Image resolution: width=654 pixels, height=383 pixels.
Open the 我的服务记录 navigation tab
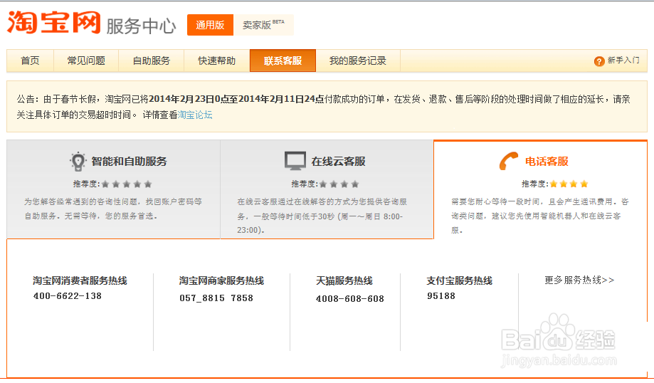click(x=358, y=61)
